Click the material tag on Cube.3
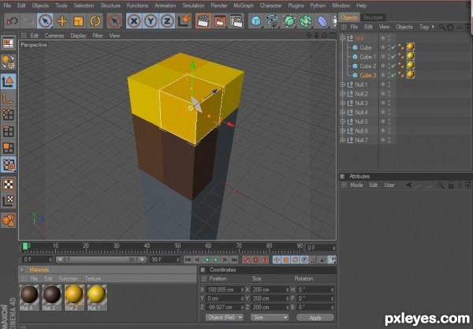This screenshot has height=329, width=473. coord(410,75)
